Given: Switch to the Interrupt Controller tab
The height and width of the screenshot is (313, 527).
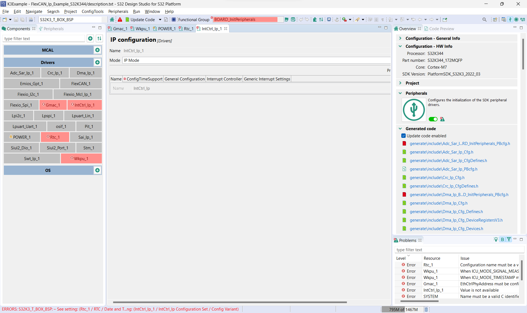Looking at the screenshot, I should tap(224, 79).
